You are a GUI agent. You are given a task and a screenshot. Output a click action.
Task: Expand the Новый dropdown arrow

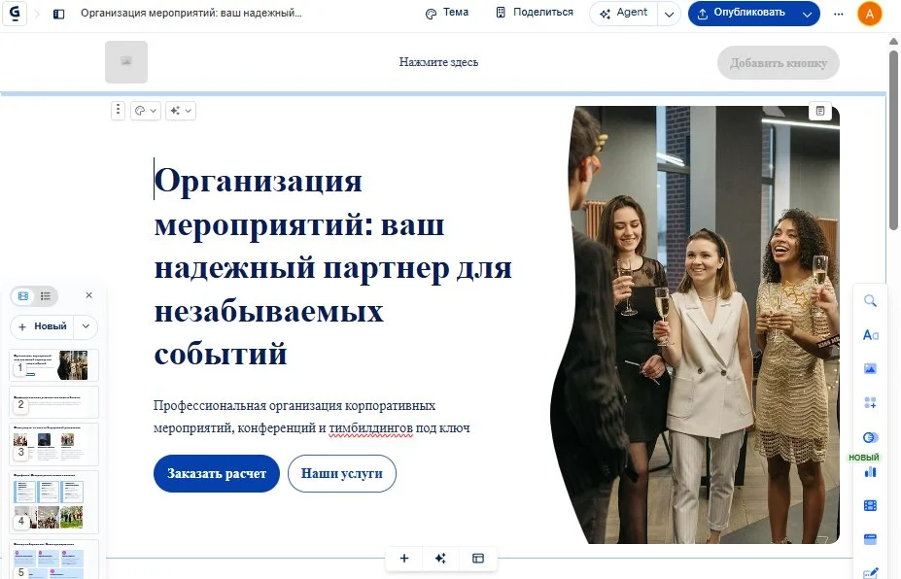tap(86, 326)
